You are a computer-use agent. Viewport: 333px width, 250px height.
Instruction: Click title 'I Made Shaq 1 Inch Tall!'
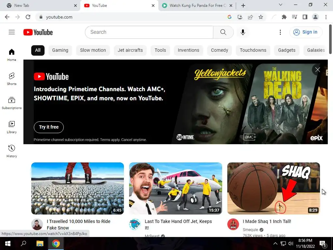[267, 221]
